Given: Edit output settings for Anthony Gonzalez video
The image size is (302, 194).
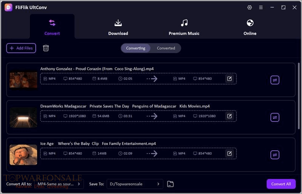Looking at the screenshot, I should point(230,79).
